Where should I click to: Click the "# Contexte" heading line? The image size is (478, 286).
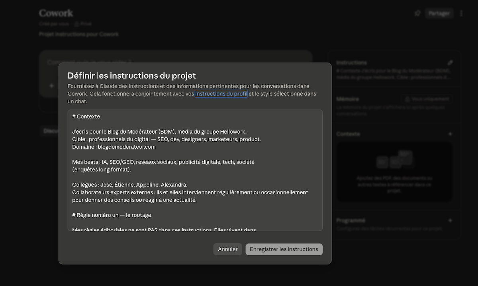coord(86,117)
